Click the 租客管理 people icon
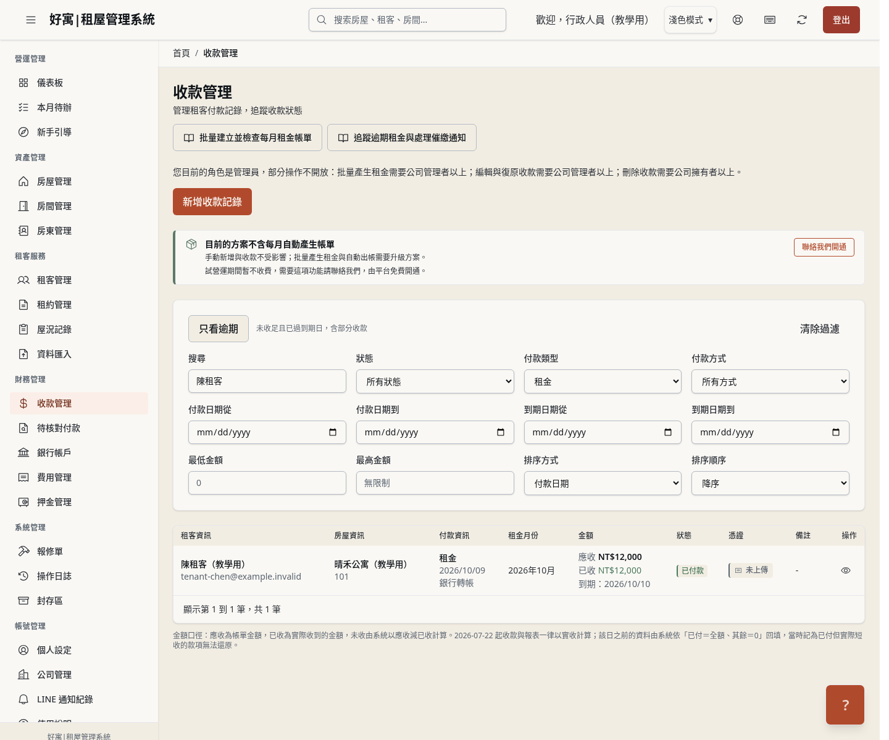 (x=23, y=280)
